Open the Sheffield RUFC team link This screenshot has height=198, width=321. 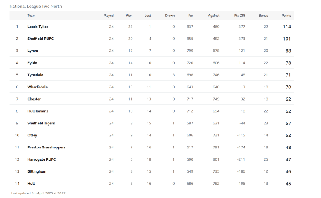[x=41, y=39]
